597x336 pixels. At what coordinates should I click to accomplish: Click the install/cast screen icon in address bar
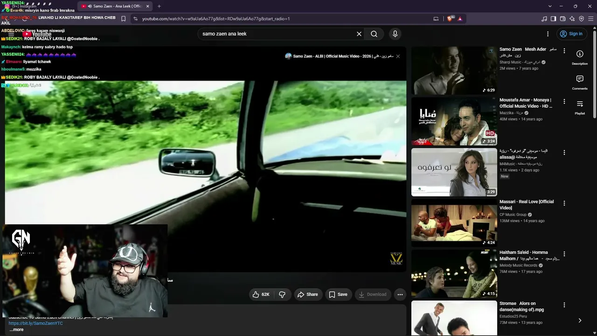(436, 19)
